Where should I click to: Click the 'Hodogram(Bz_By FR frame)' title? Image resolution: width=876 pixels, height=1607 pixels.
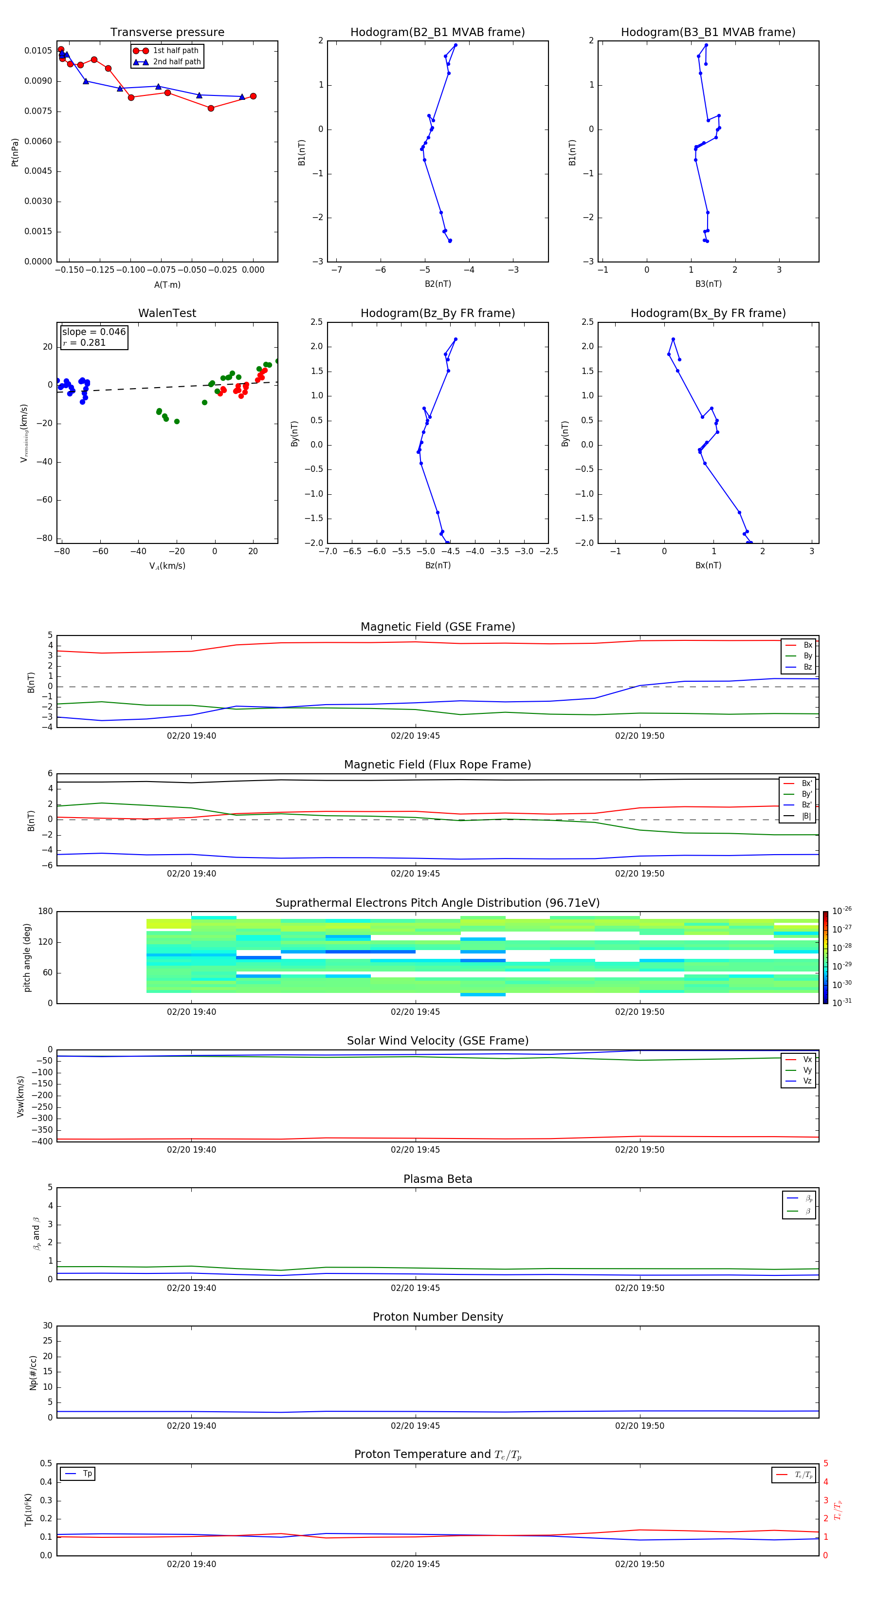[x=438, y=313]
